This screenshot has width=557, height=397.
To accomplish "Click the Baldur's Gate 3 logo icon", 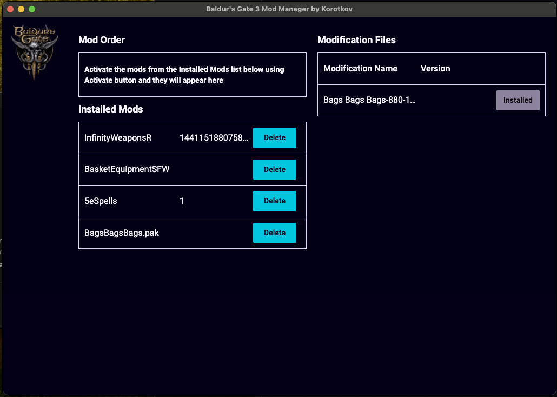I will (34, 50).
